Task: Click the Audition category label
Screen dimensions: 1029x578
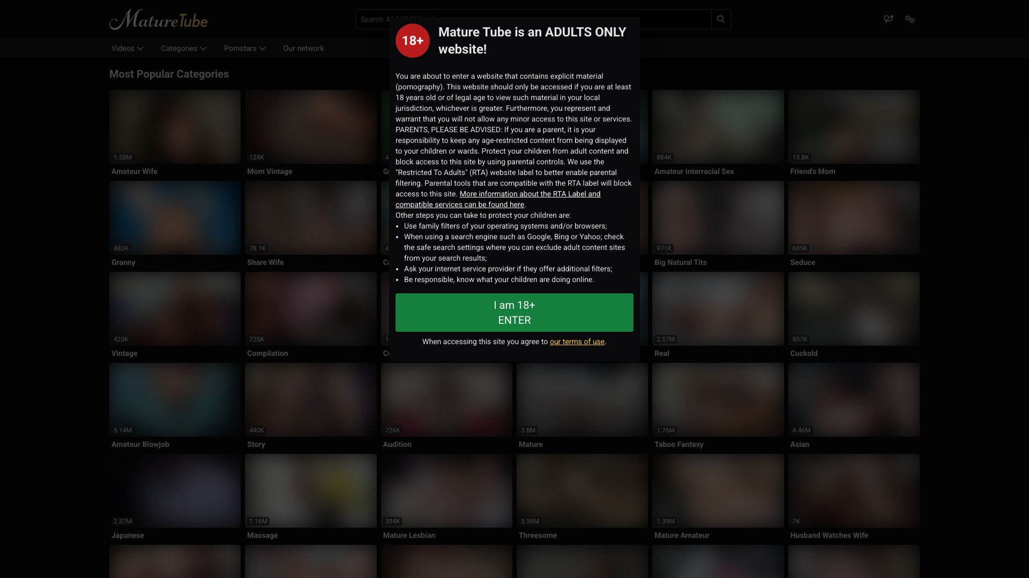Action: [x=397, y=444]
